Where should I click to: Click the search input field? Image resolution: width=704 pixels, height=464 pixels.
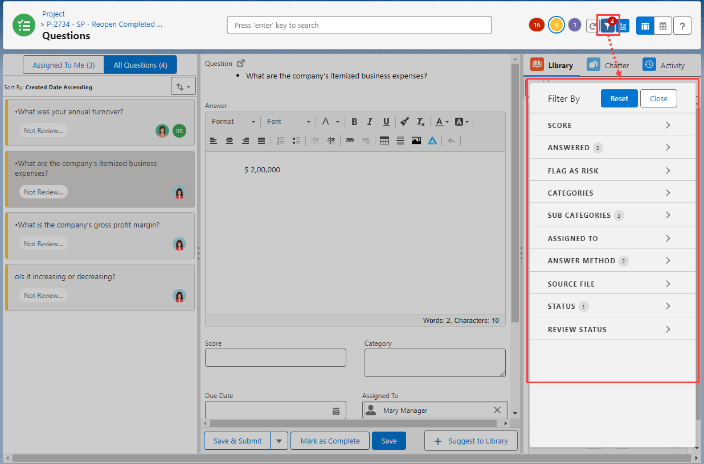click(359, 25)
